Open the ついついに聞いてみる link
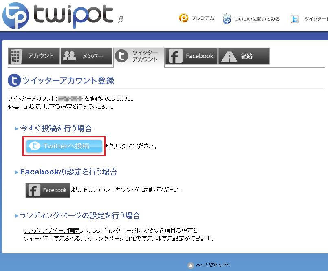Screen dimensions: 328x271 tap(257, 19)
